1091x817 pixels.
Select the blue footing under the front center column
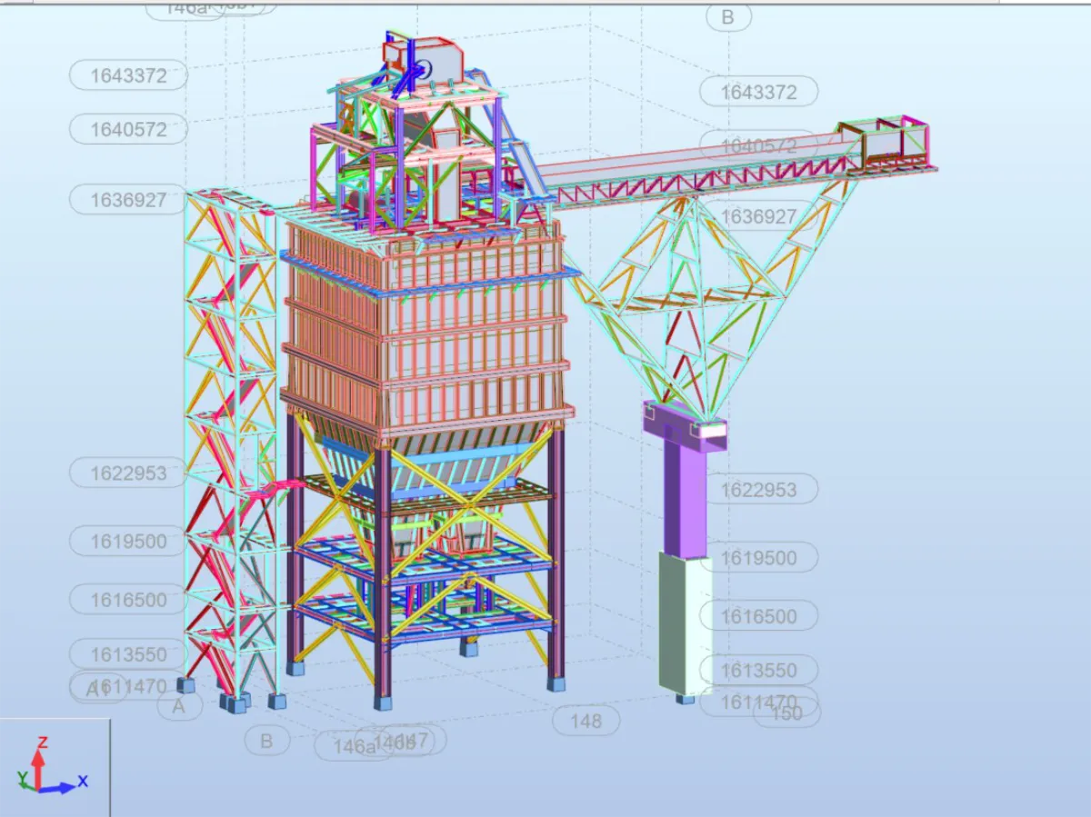tap(384, 702)
